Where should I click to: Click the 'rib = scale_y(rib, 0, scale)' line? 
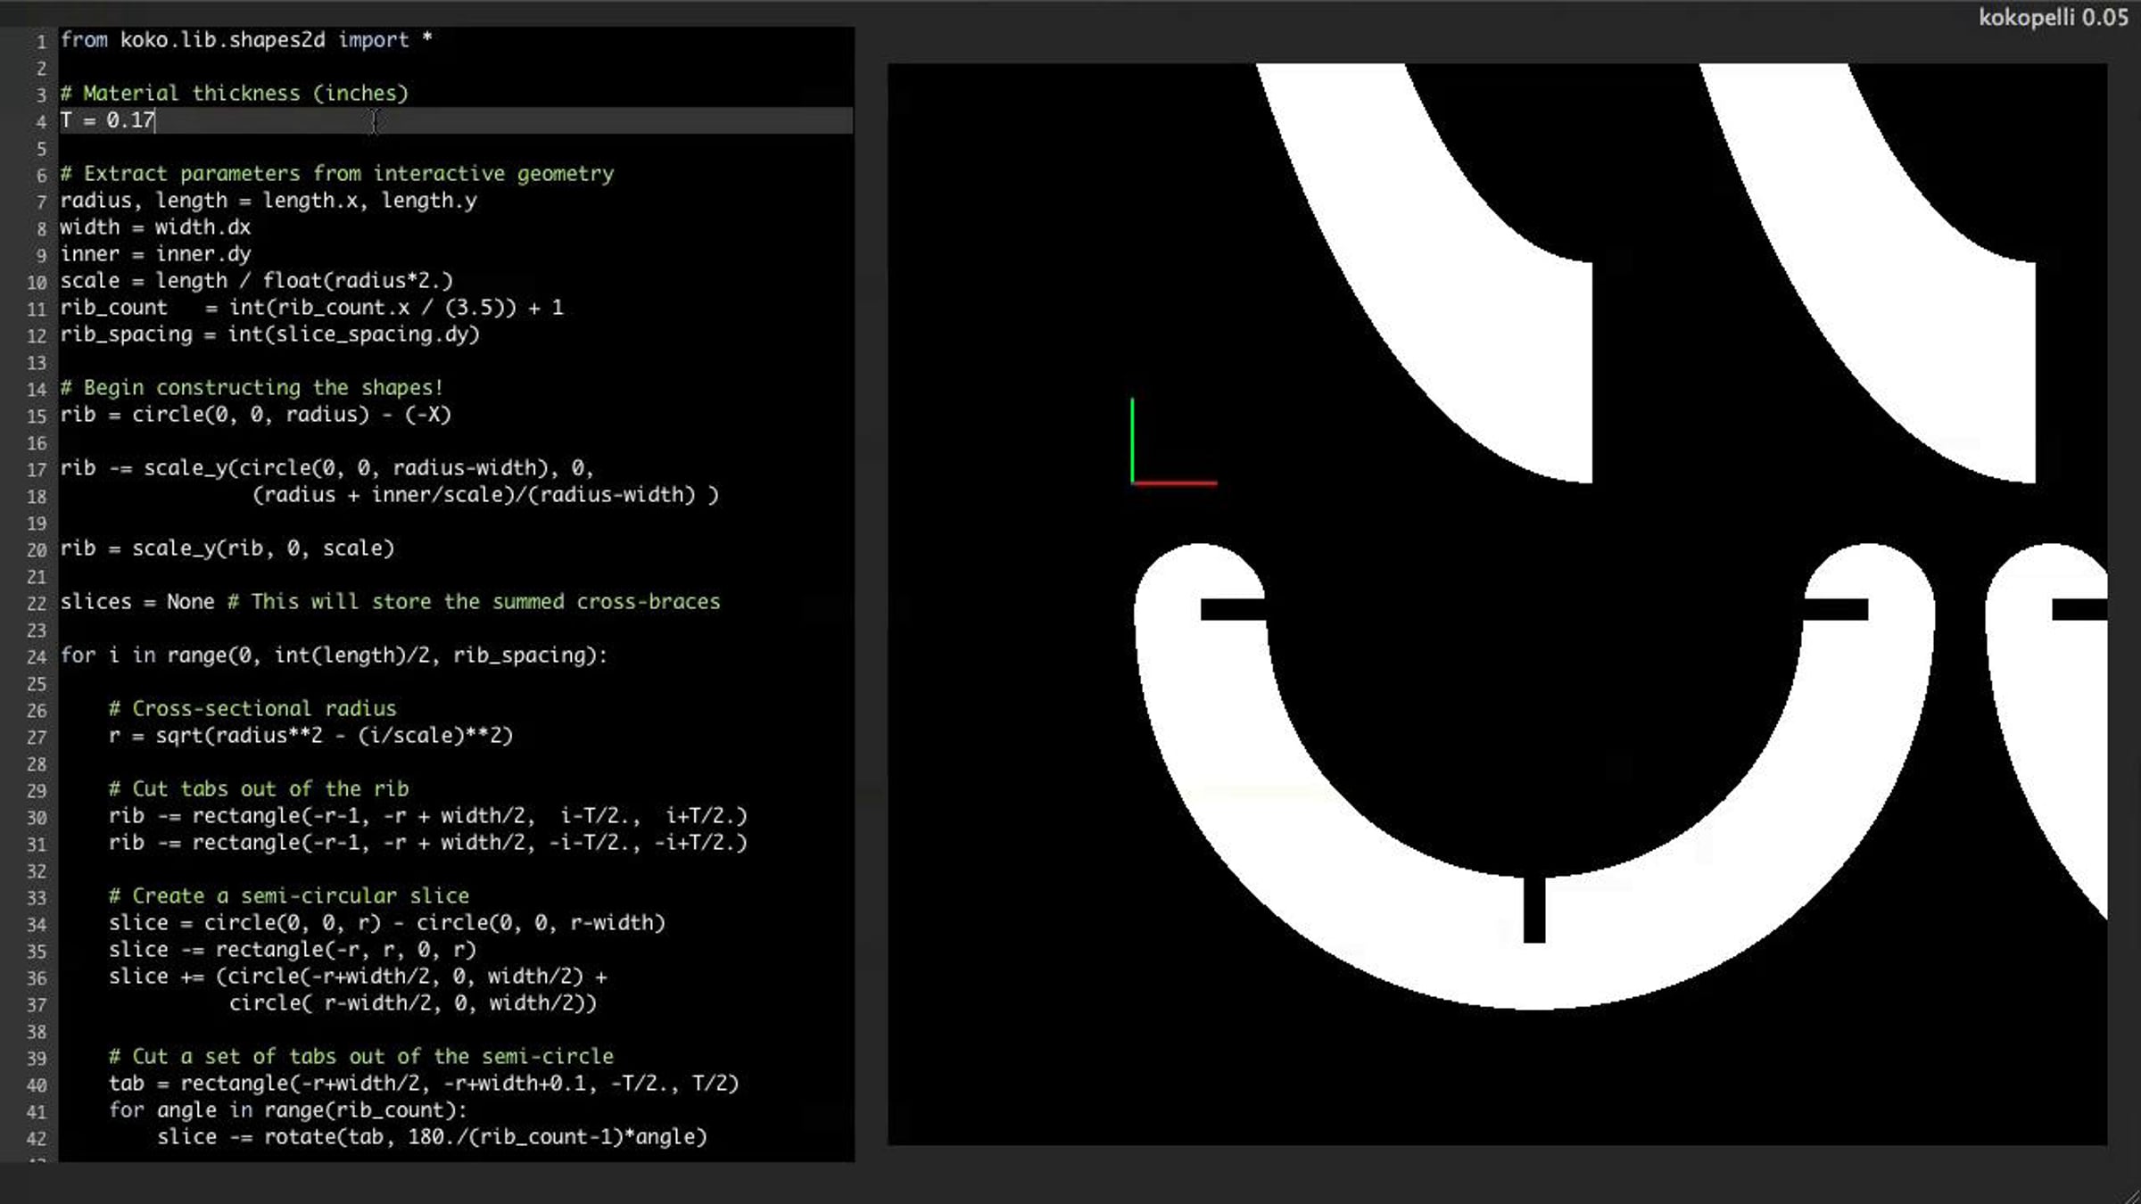(x=227, y=548)
